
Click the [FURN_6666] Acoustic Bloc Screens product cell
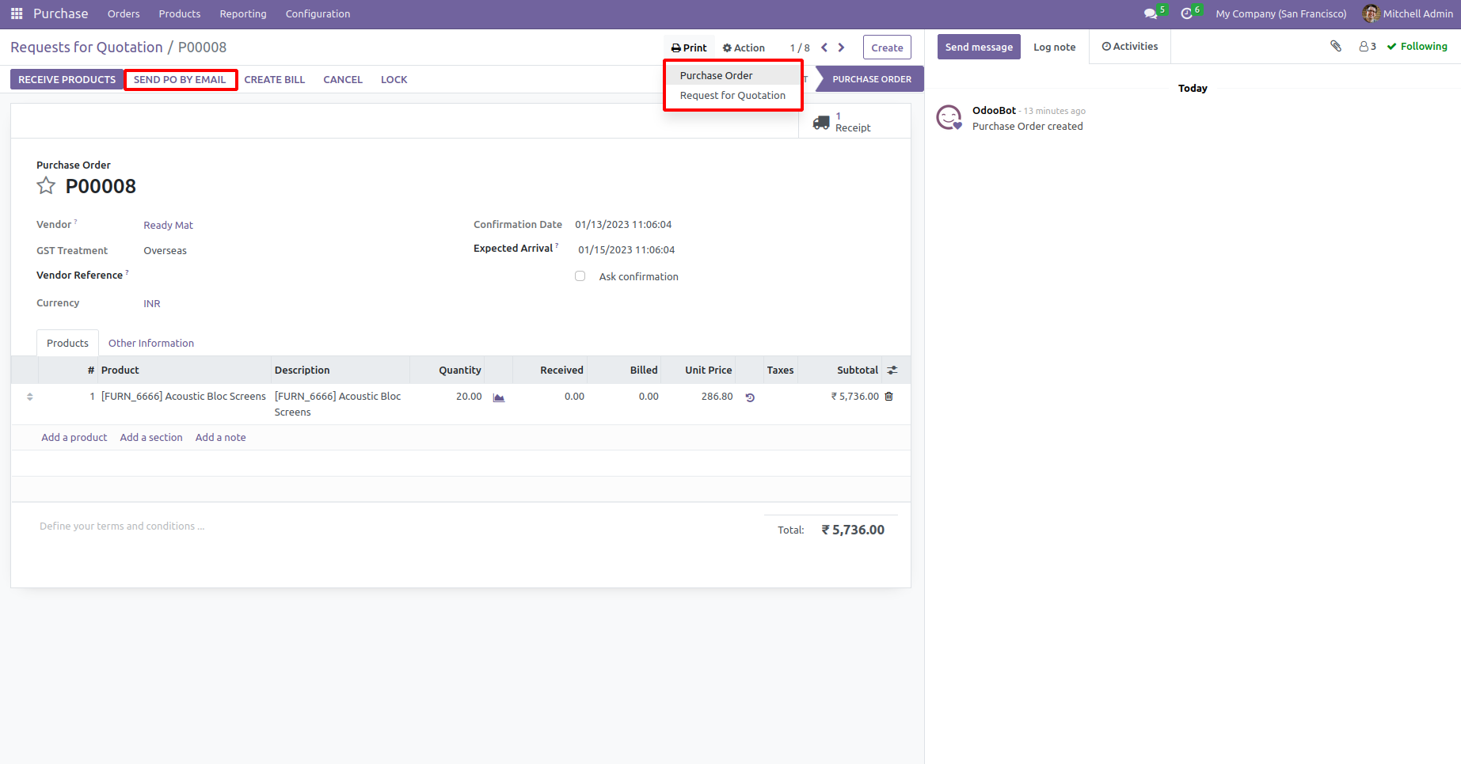(184, 397)
